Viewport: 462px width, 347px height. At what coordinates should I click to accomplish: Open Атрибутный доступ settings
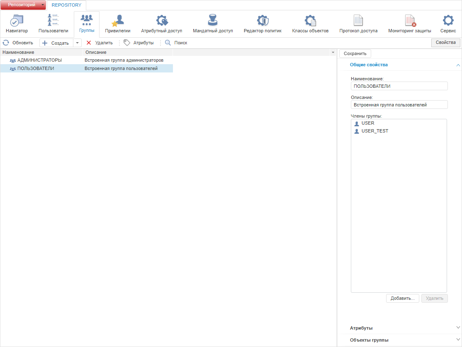(x=161, y=24)
